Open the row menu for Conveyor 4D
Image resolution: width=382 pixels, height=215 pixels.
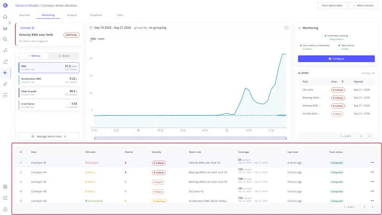coord(372,201)
